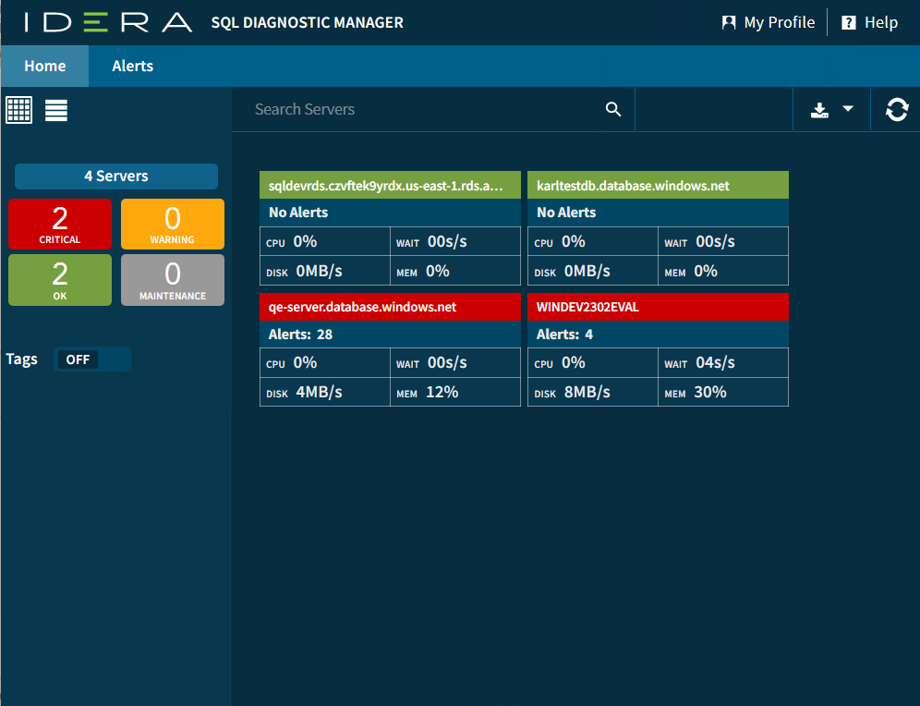Click WAIT 00s/s on the qe-server card

[x=455, y=362]
